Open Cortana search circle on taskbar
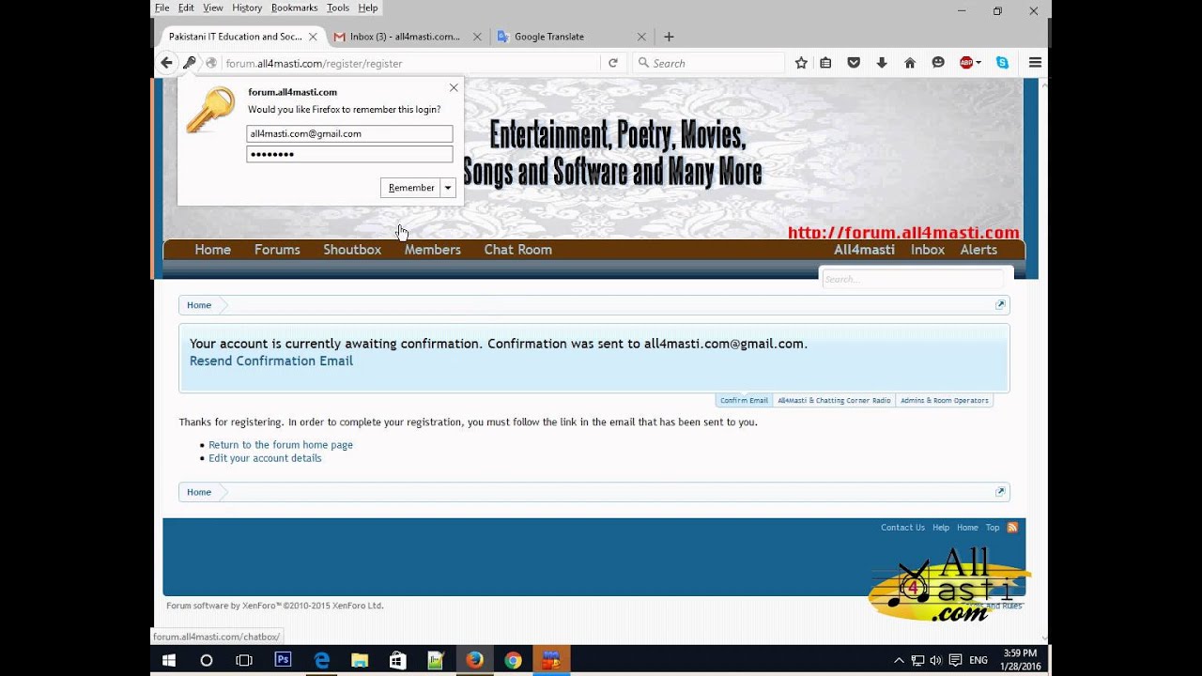Viewport: 1202px width, 676px height. 207,660
